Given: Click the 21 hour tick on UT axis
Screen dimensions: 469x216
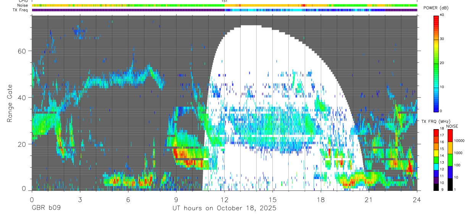Looking at the screenshot, I should (x=369, y=199).
